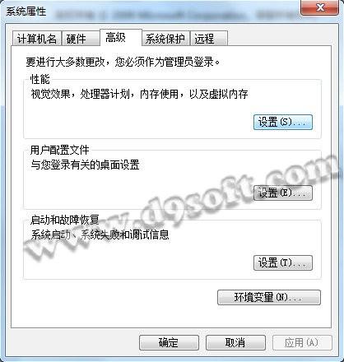This screenshot has height=362, width=344.
Task: Open the 环境变量(N) dialog
Action: tap(269, 297)
